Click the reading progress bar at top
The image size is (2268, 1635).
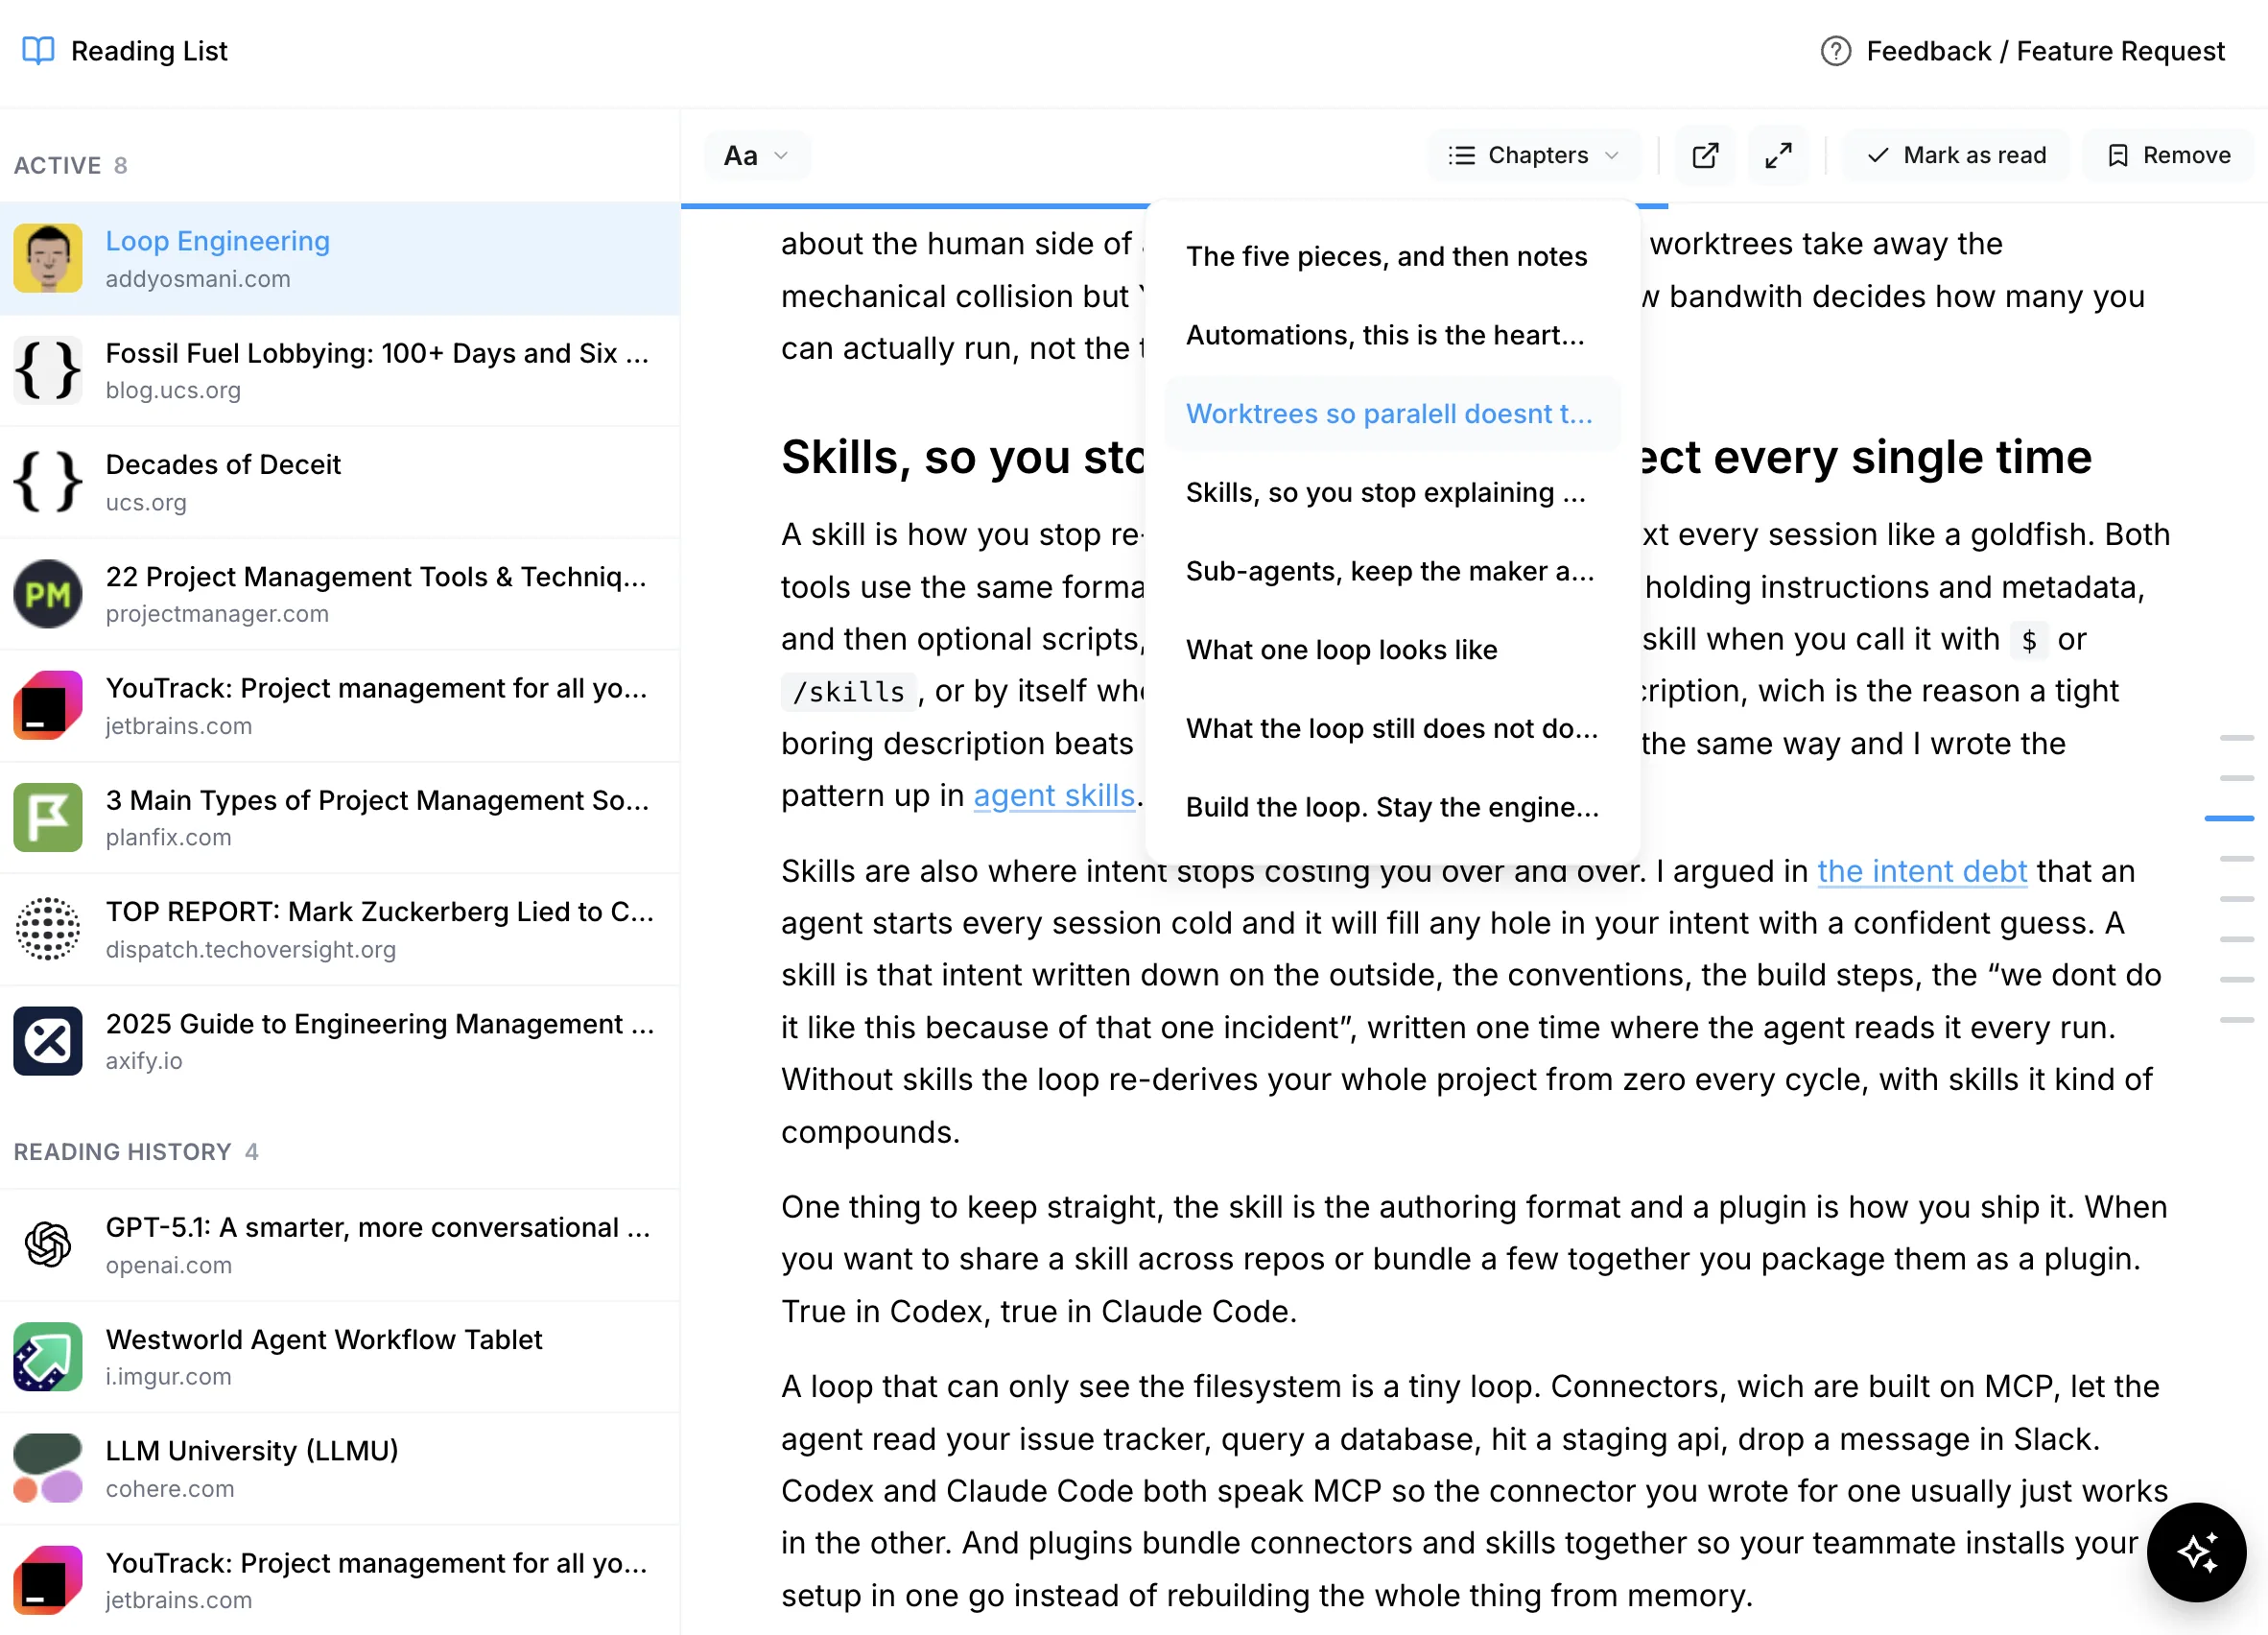(1174, 205)
